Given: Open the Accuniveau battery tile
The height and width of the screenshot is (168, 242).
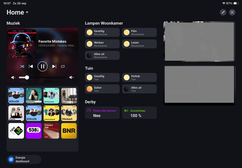Looking at the screenshot, I should (139, 113).
